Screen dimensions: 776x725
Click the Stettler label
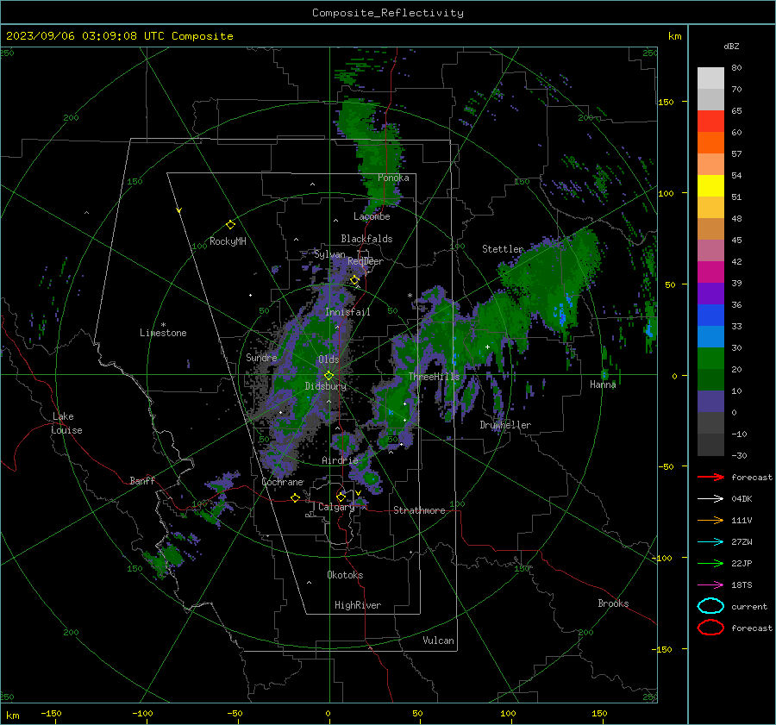pos(503,249)
